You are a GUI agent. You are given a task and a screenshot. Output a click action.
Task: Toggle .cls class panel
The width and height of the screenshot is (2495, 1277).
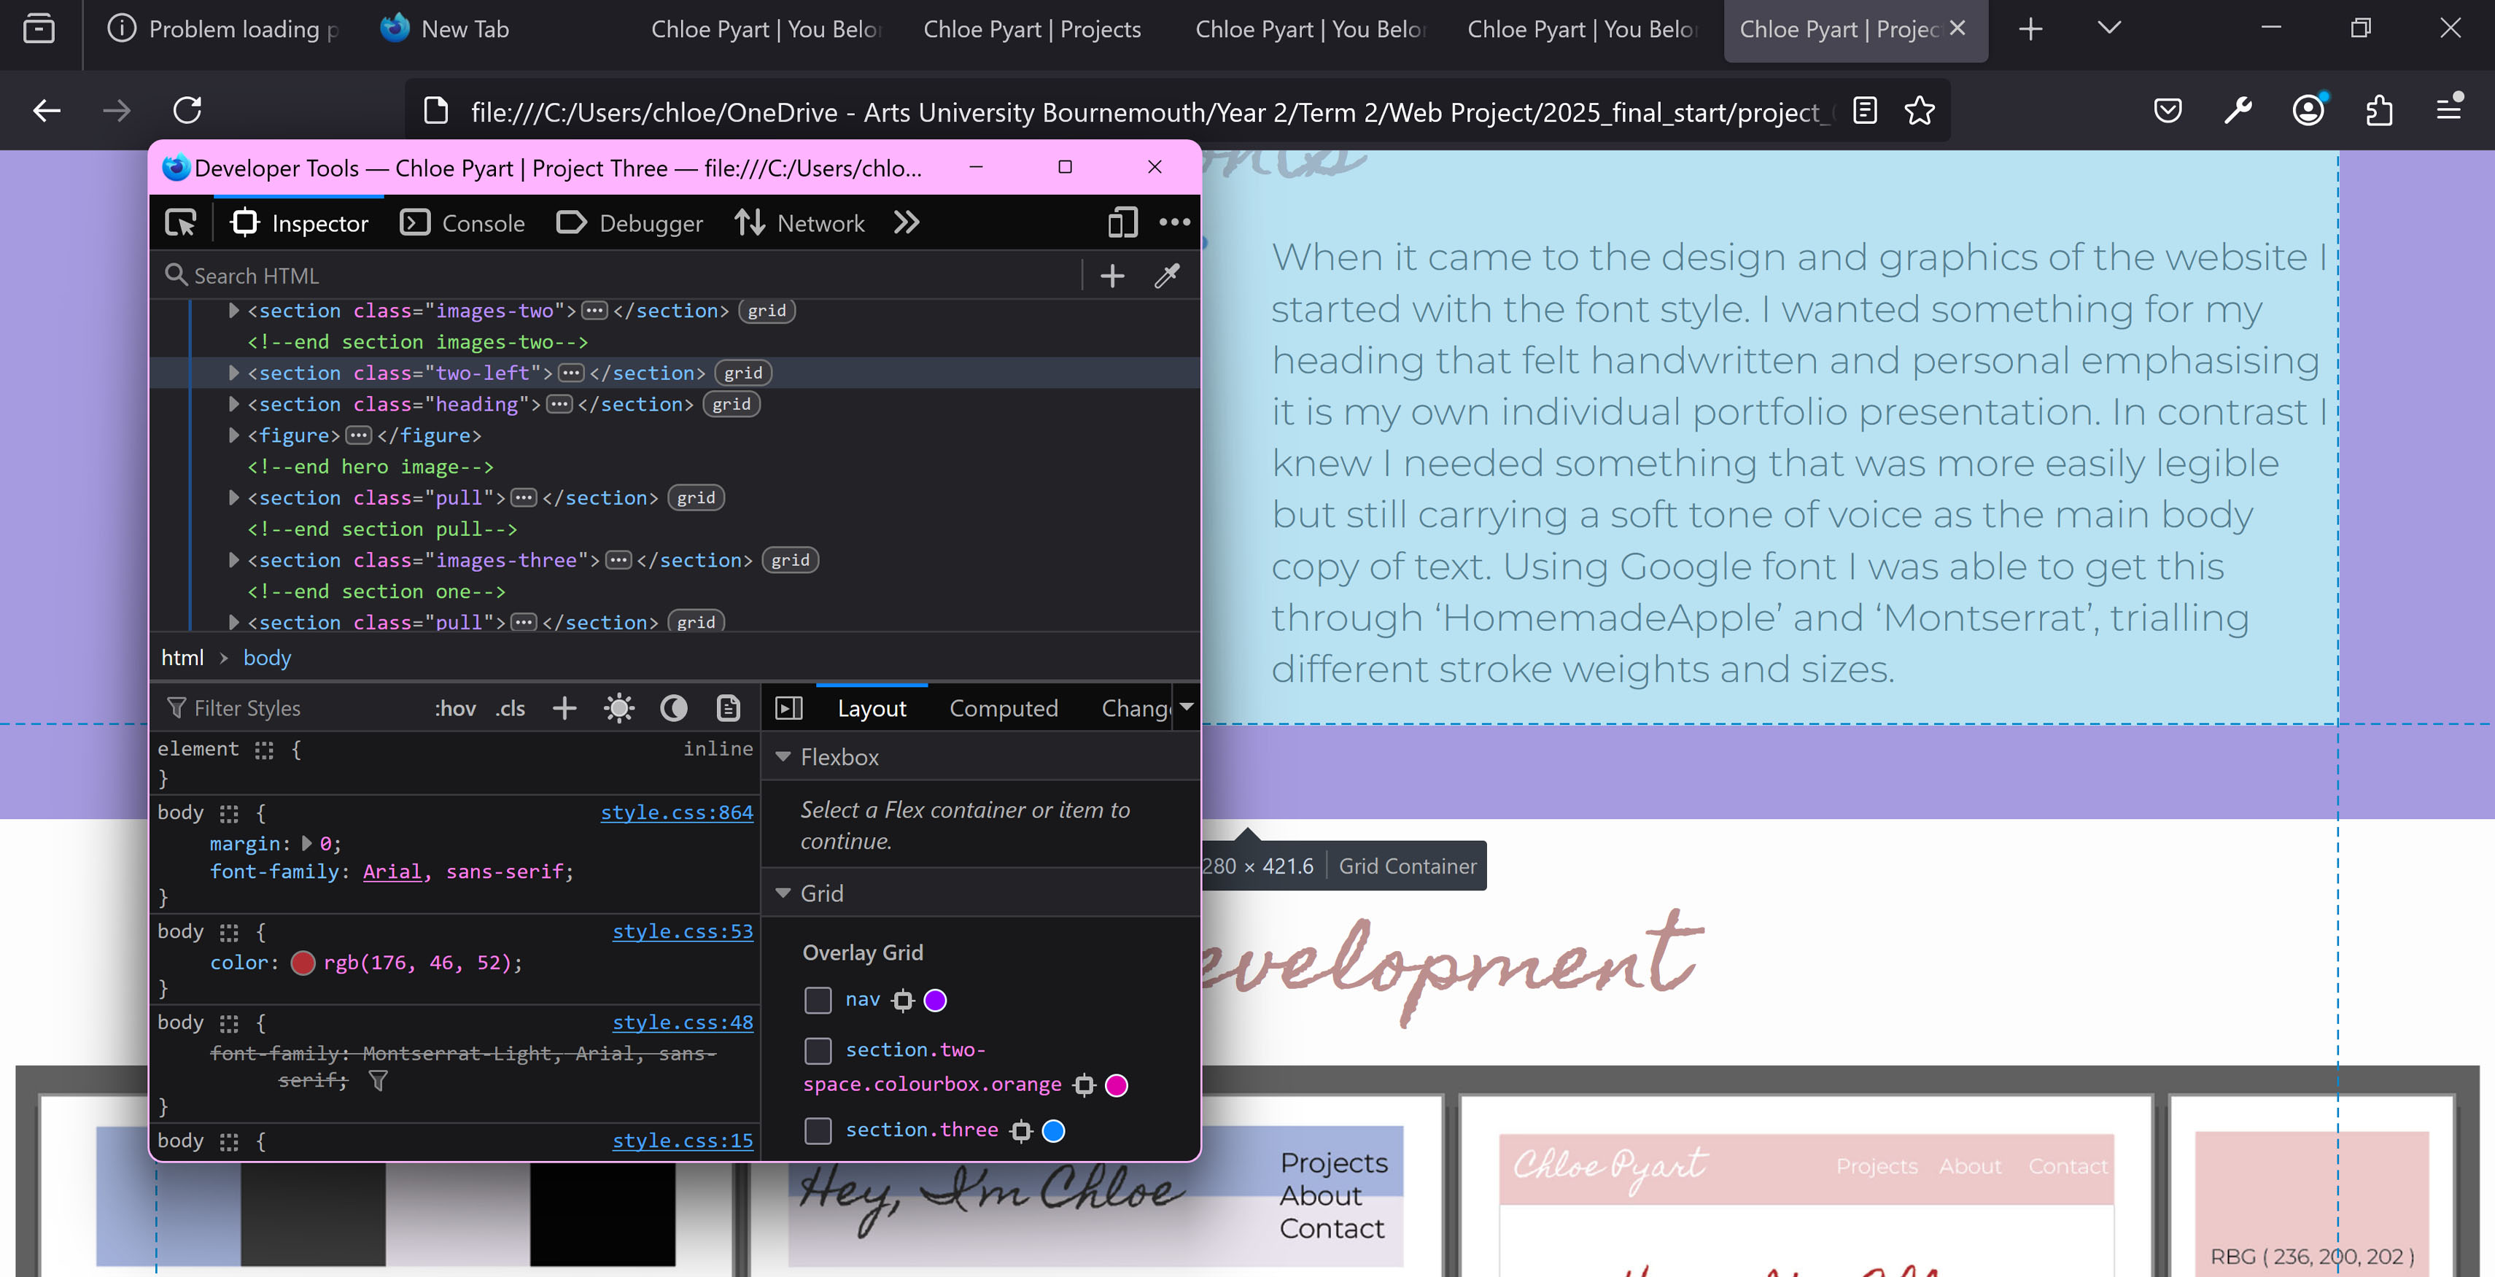pos(511,708)
